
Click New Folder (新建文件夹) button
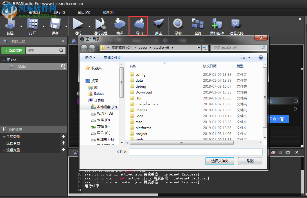coord(112,57)
